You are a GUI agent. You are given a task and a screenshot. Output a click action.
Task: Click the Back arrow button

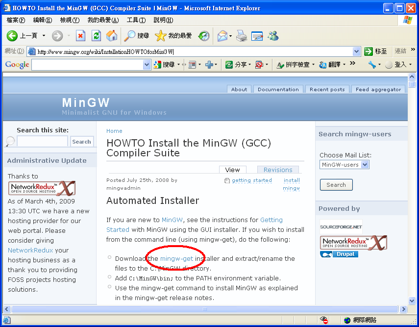(12, 36)
